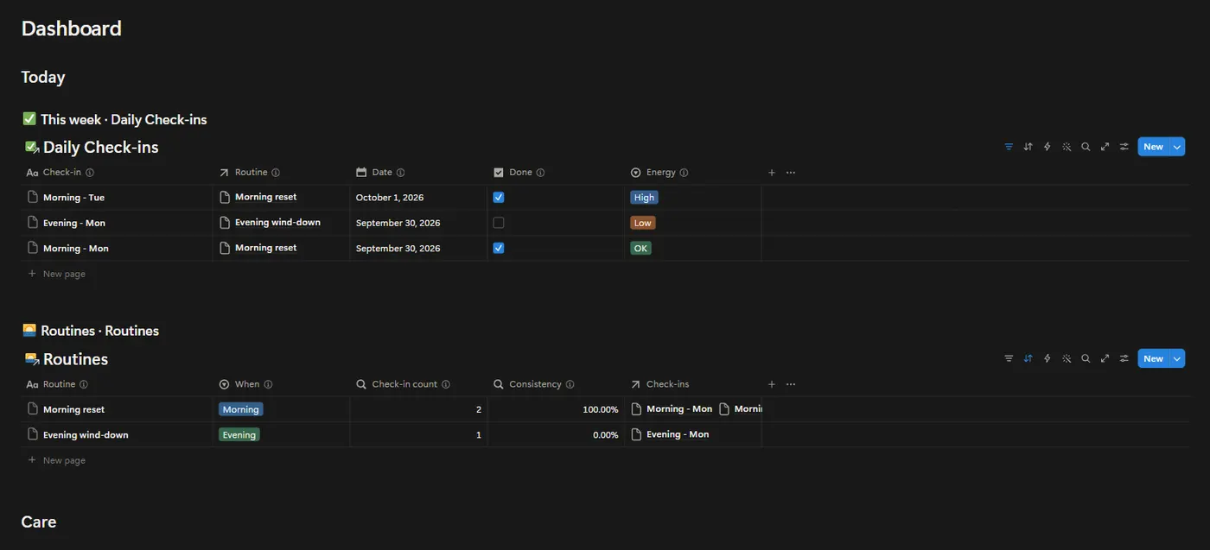Open automations lightning icon in Daily Check-ins

1048,147
